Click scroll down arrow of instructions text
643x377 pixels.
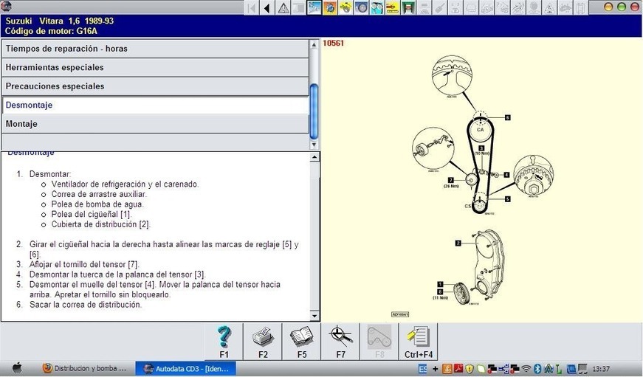(x=314, y=316)
